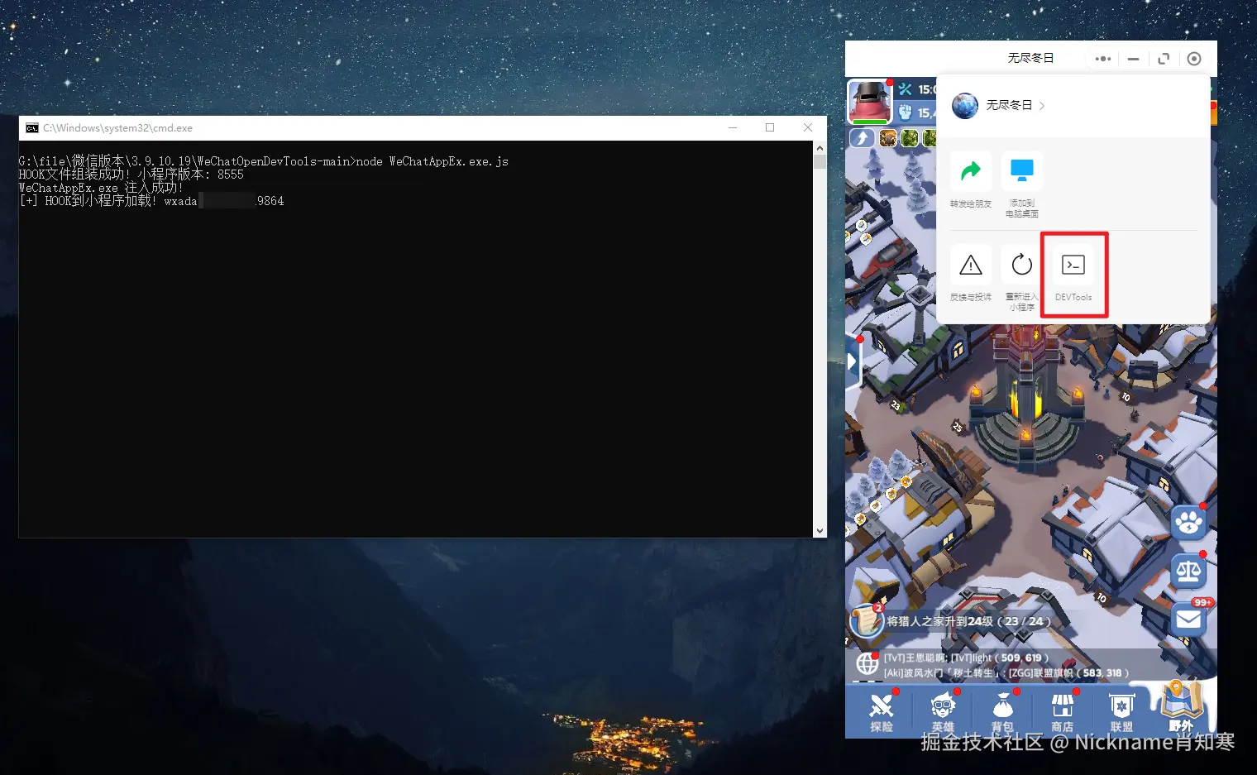Viewport: 1257px width, 775px height.
Task: Open the 背包 backpack tab
Action: 1002,712
